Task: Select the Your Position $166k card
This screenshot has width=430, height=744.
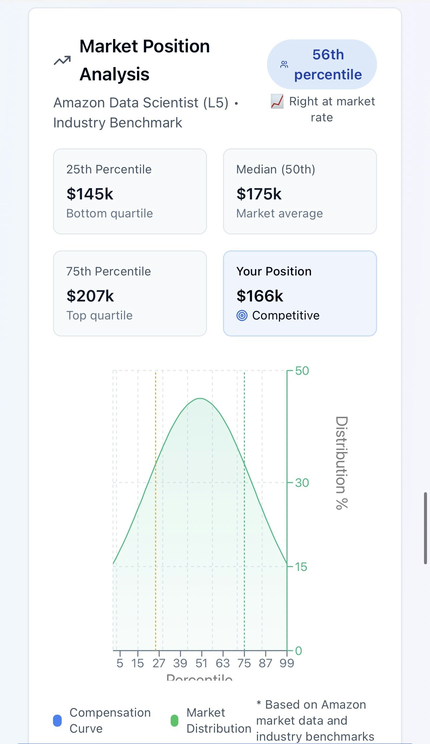Action: (300, 293)
